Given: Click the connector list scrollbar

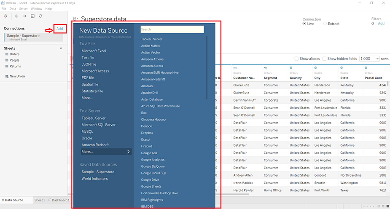Looking at the screenshot, I should (x=207, y=67).
